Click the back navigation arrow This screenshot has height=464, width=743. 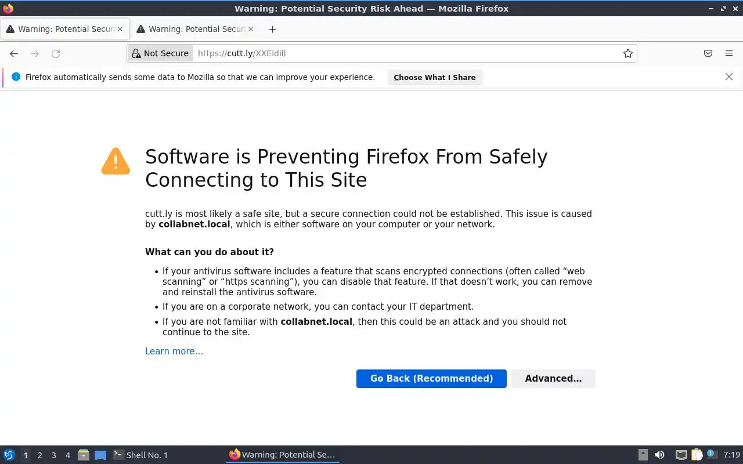pyautogui.click(x=14, y=53)
